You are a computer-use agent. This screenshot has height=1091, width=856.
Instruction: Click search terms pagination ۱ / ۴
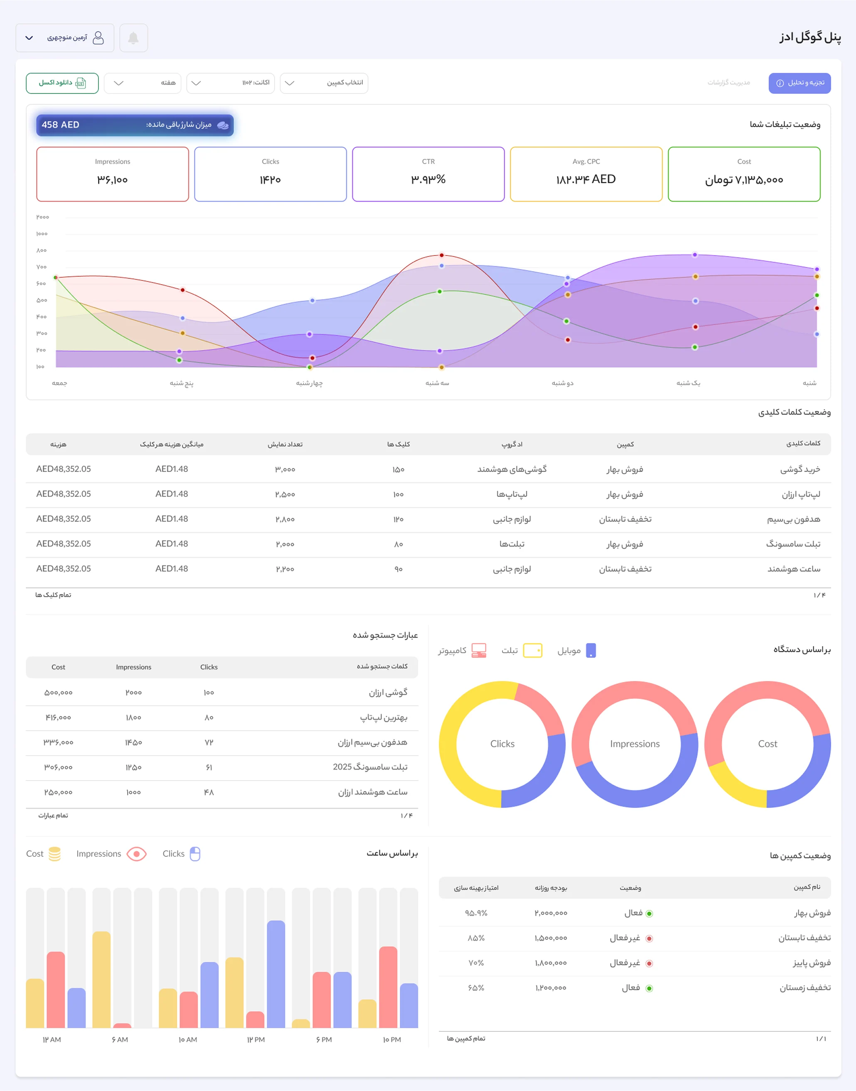(406, 816)
